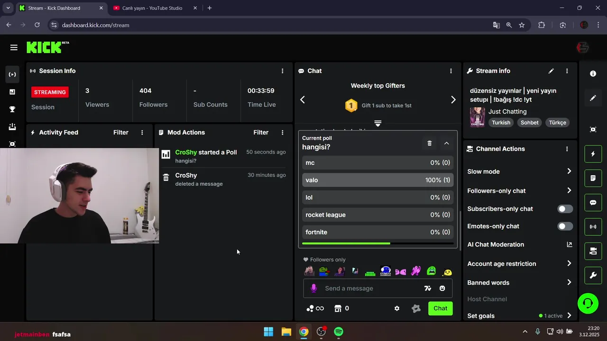The image size is (607, 341).
Task: Toggle the broadcast session panel icon
Action: 593,227
